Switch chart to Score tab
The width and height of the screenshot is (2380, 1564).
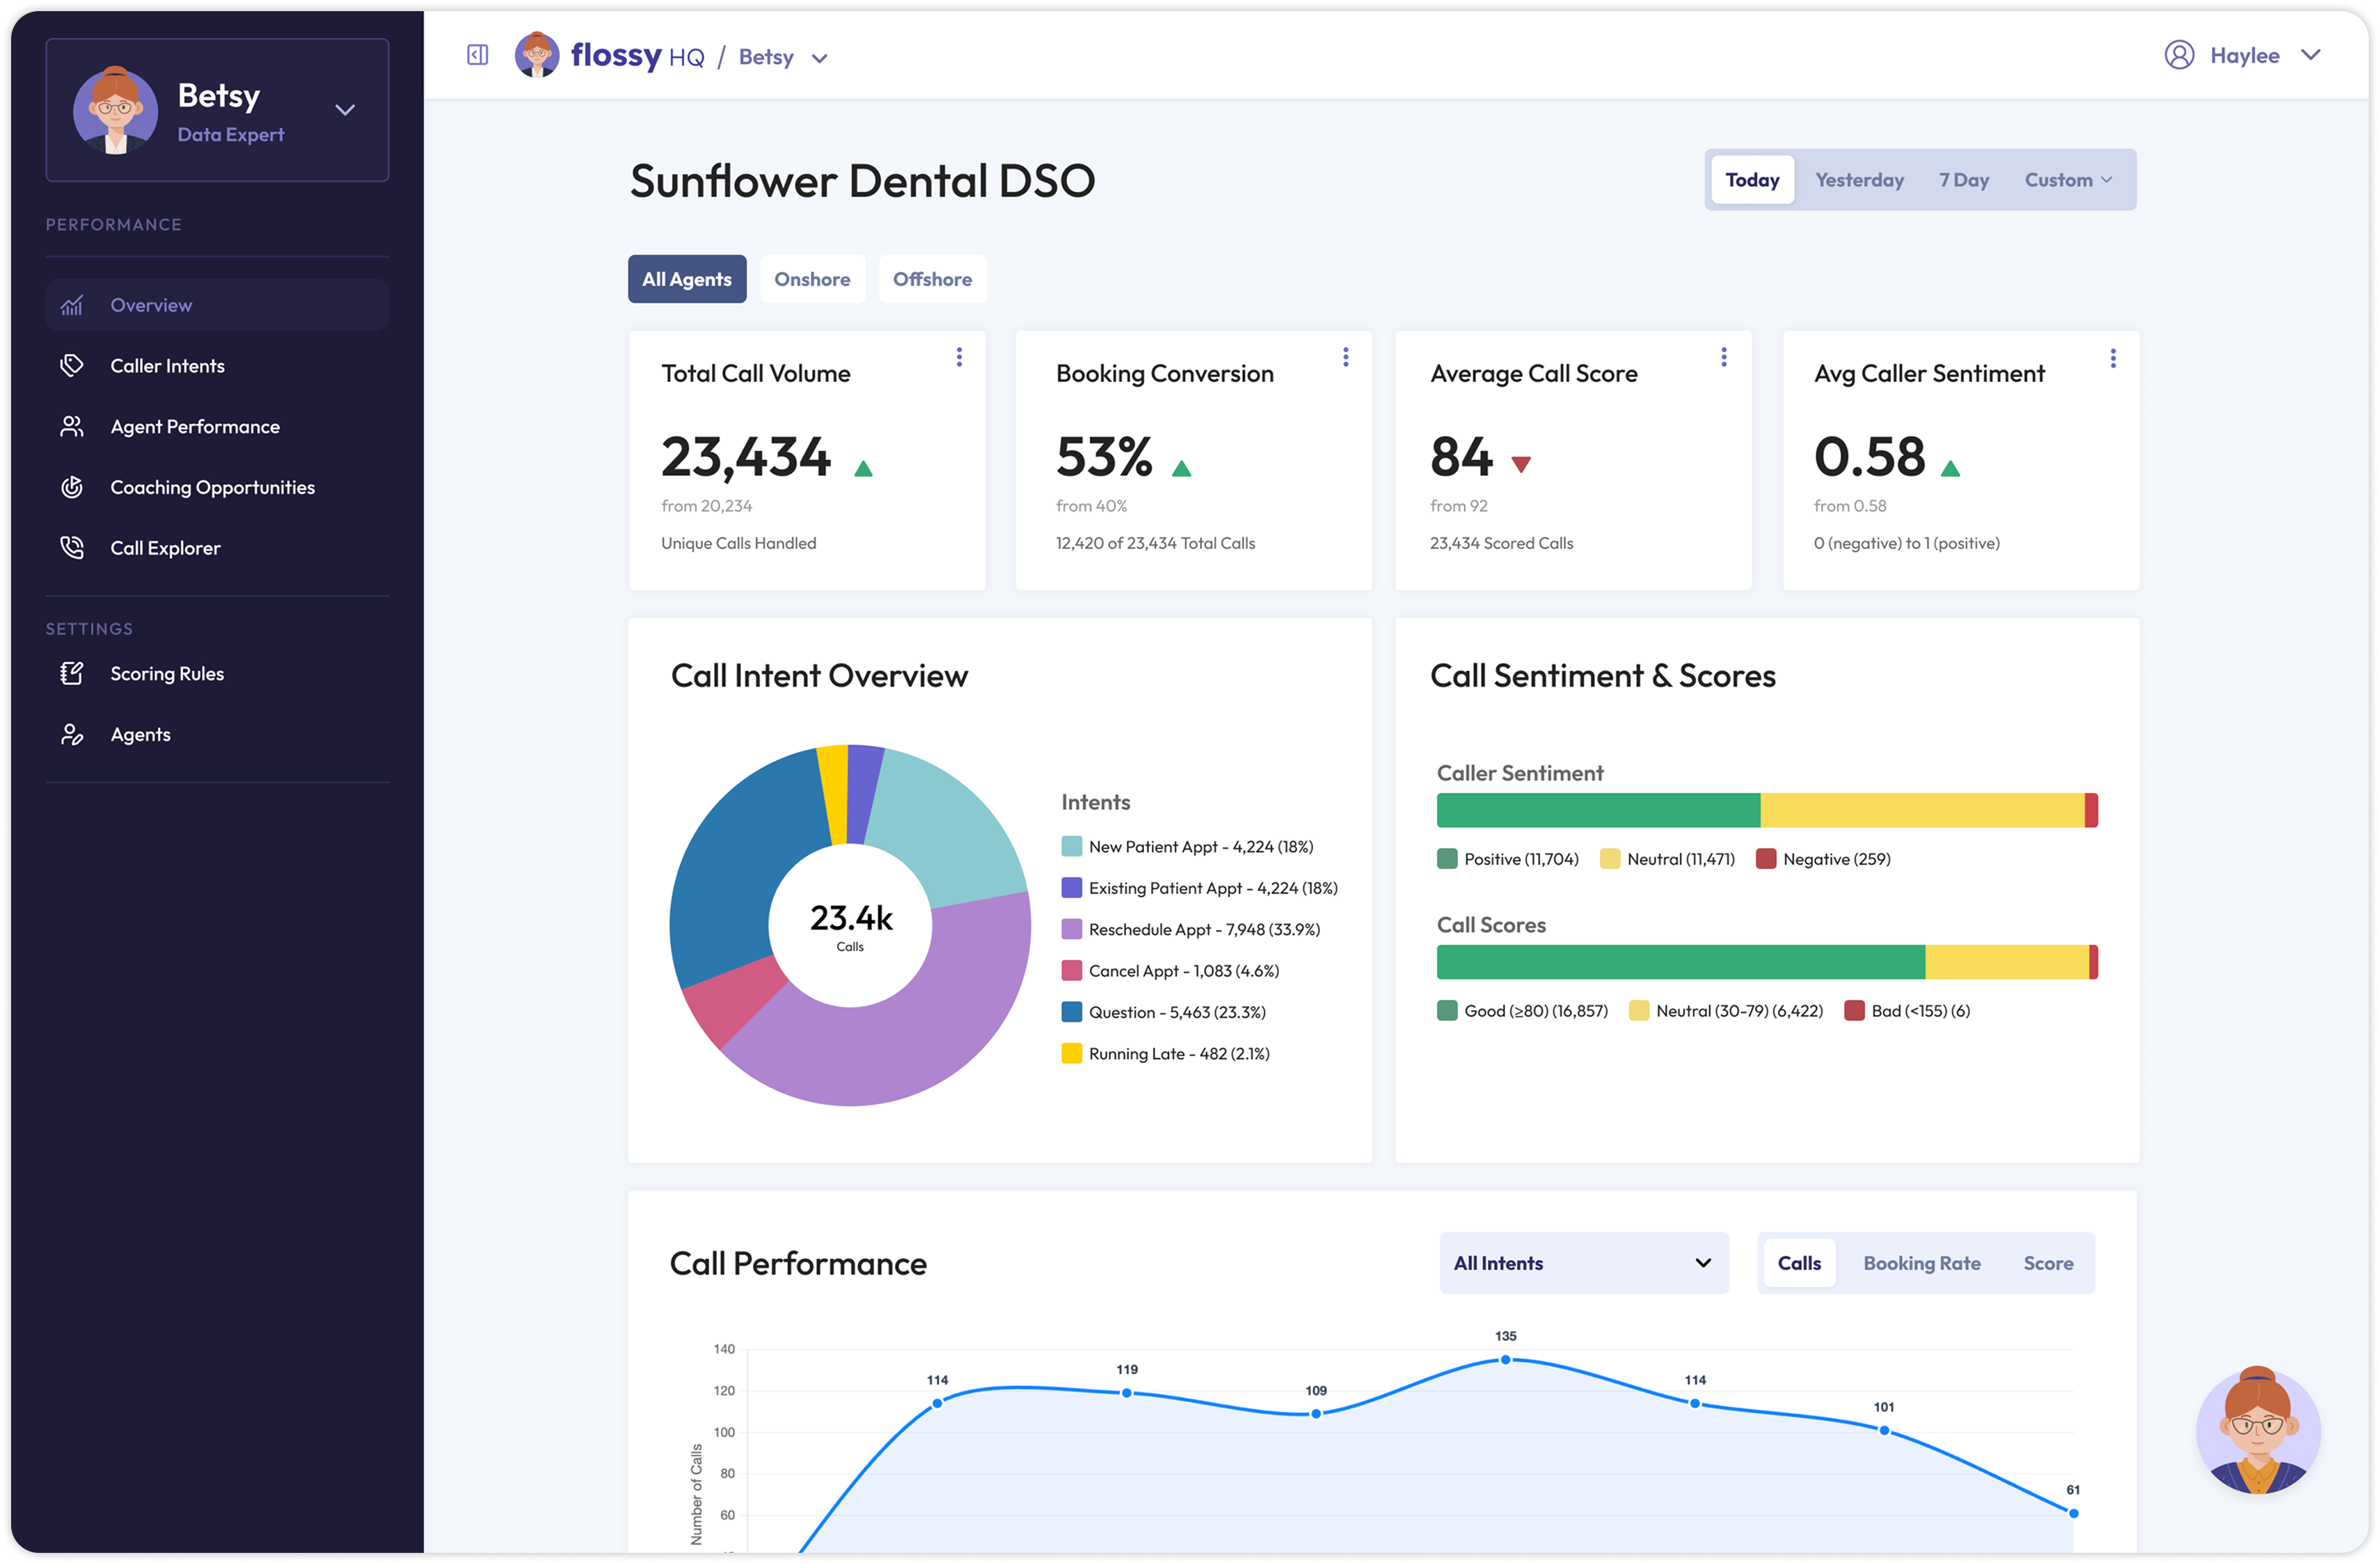tap(2047, 1263)
